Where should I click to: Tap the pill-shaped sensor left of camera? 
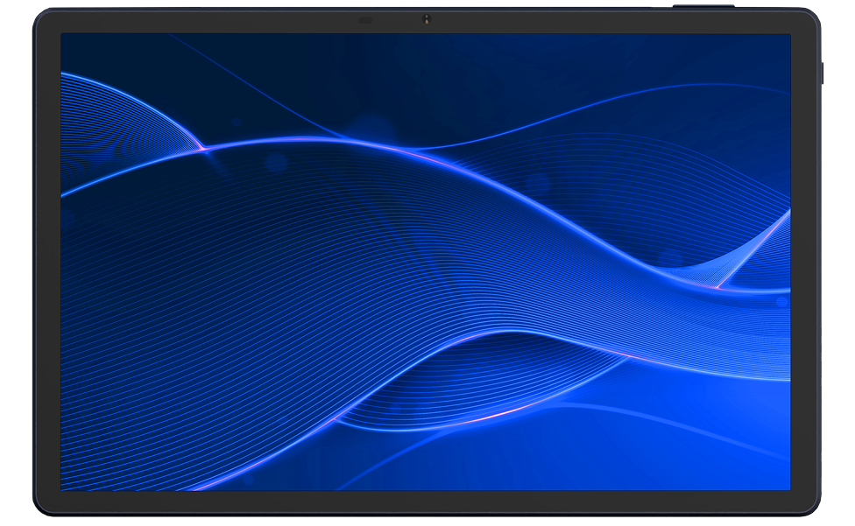pos(365,19)
